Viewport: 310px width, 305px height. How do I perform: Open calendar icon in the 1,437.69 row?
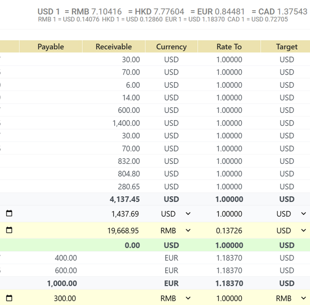coord(9,214)
